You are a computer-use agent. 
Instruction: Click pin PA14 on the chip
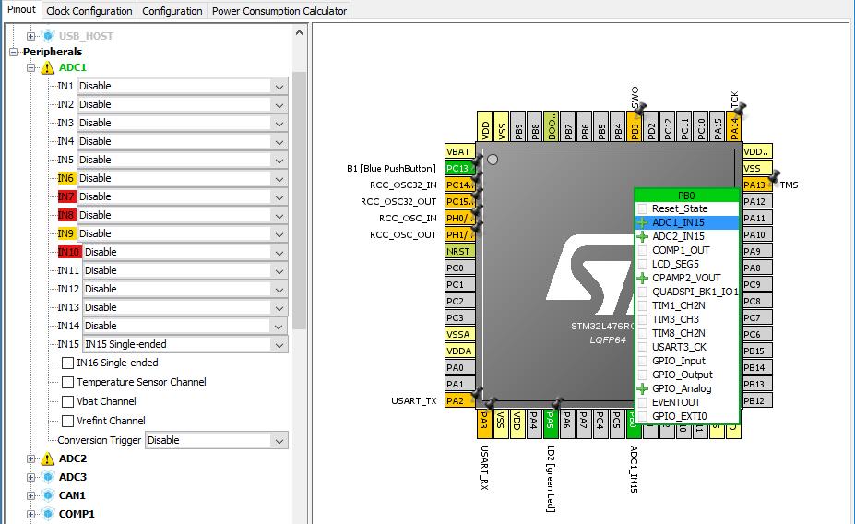[734, 126]
